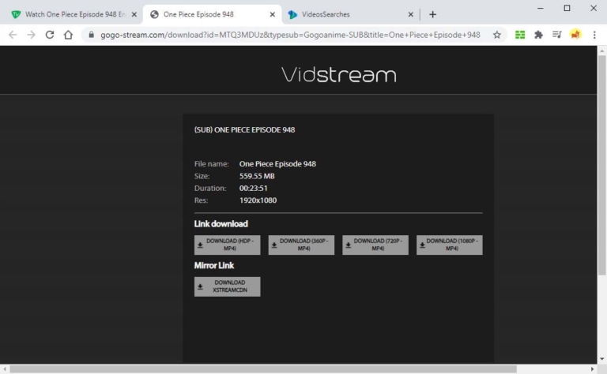This screenshot has height=374, width=607.
Task: Download the 1080P MP4 version
Action: (x=449, y=245)
